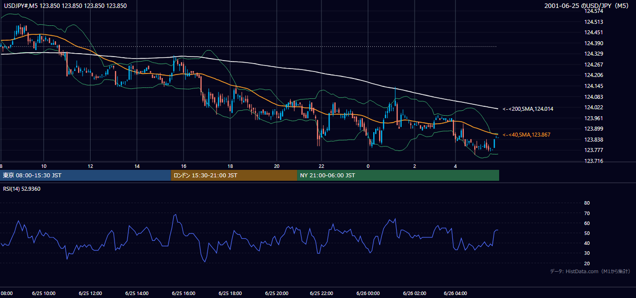Click hour mark 18 under price chart
Image resolution: width=636 pixels, height=298 pixels.
click(x=230, y=166)
